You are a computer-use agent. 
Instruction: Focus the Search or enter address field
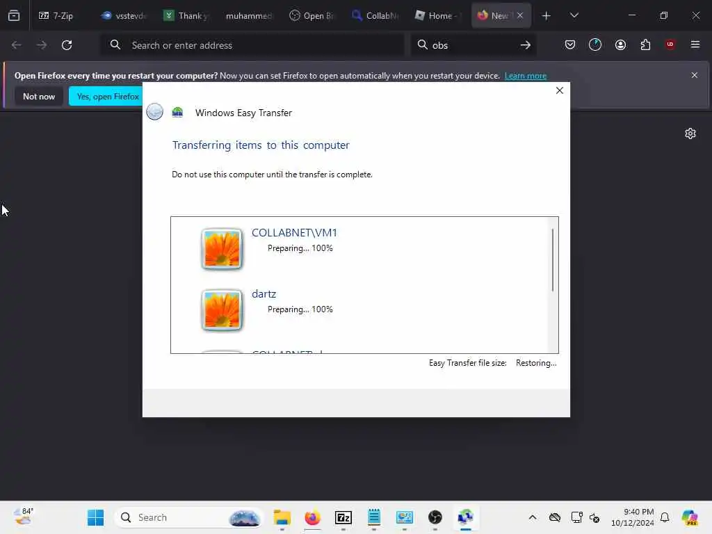click(x=252, y=45)
